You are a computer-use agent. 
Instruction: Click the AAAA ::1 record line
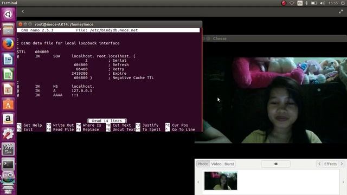(48, 95)
